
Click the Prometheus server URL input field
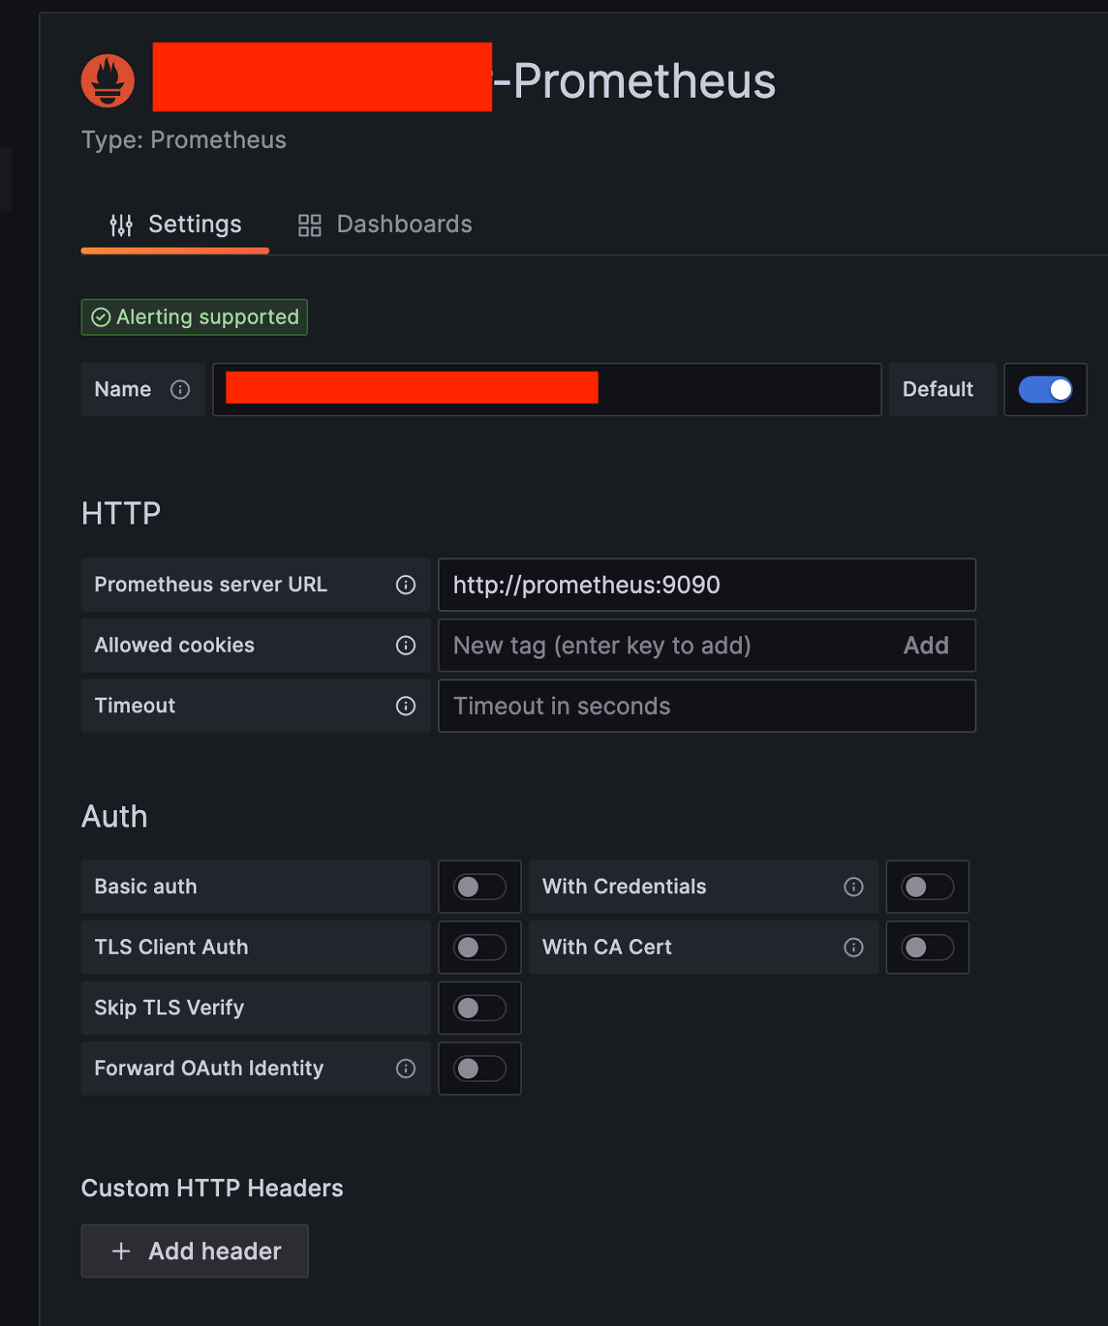tap(707, 585)
